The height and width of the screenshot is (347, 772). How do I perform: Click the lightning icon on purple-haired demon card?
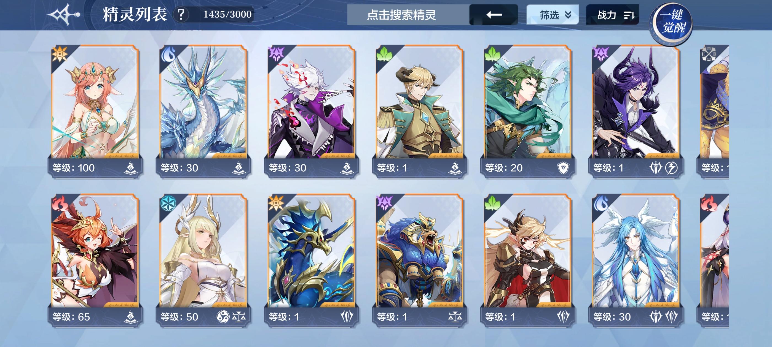[x=671, y=168]
